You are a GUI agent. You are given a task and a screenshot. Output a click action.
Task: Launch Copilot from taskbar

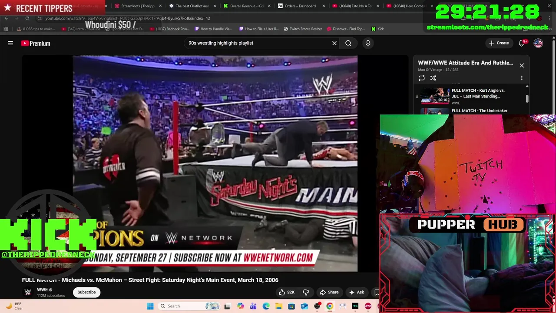[240, 306]
